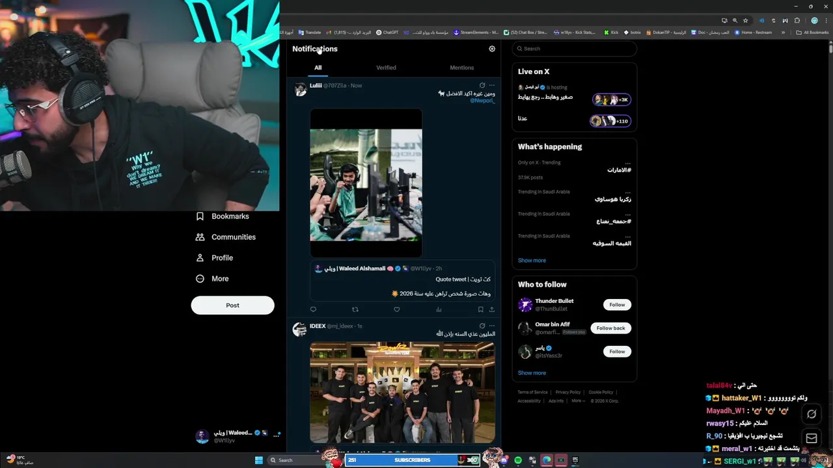Follow the ياسر account

tap(617, 352)
